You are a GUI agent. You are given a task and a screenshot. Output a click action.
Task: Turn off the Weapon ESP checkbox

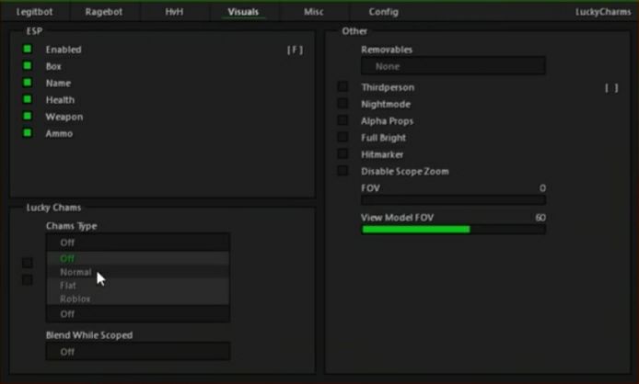point(28,117)
